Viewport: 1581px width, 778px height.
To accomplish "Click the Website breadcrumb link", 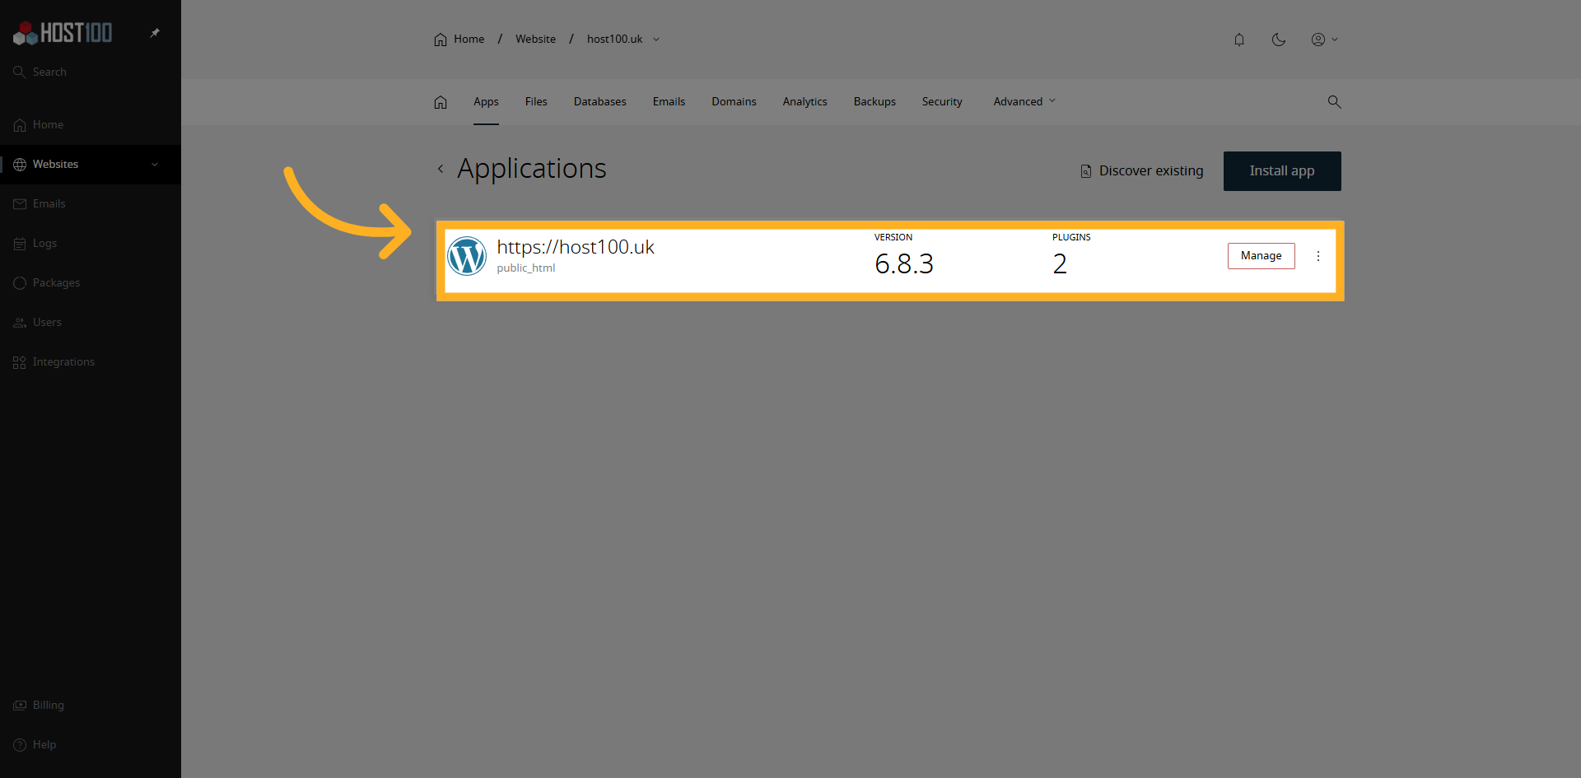I will pos(535,40).
